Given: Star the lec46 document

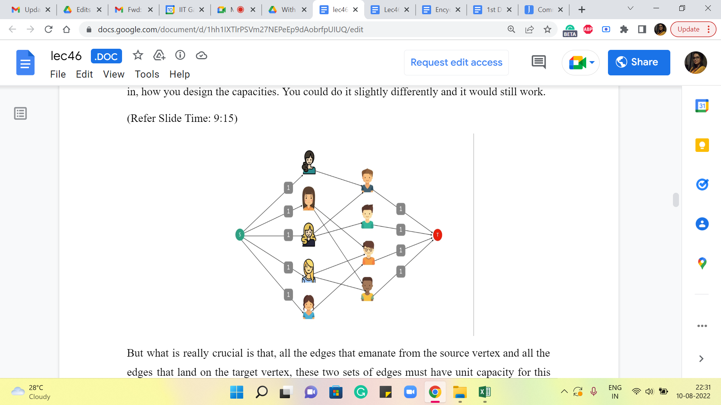Looking at the screenshot, I should click(x=138, y=55).
